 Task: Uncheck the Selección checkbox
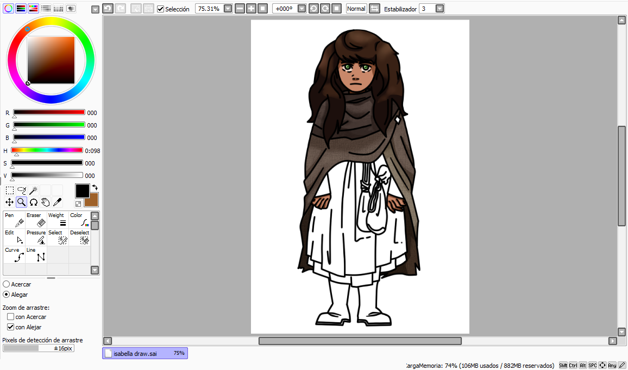pos(160,9)
